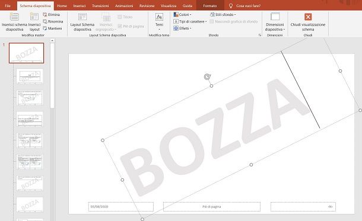
Task: Expand the Colori dropdown
Action: tap(182, 15)
